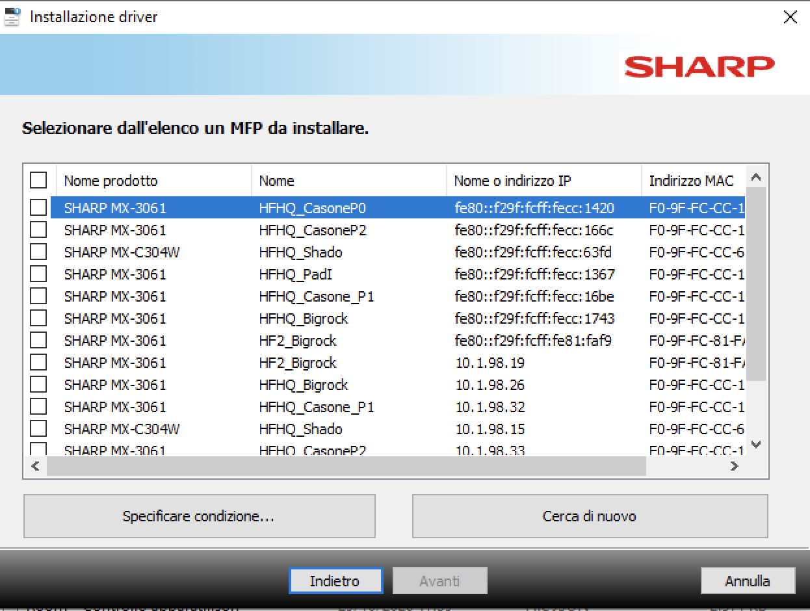
Task: Click the horizontal scrollbar right arrow
Action: pos(734,466)
